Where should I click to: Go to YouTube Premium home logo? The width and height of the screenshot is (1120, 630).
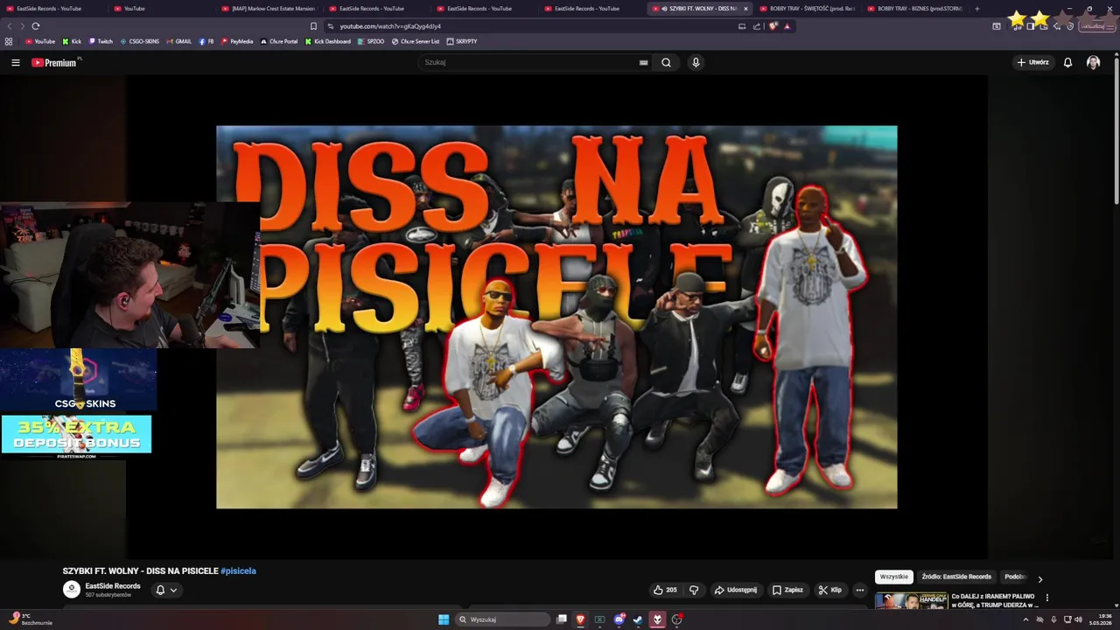(x=55, y=62)
